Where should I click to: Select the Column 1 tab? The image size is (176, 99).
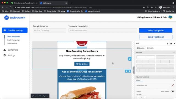[139, 80]
